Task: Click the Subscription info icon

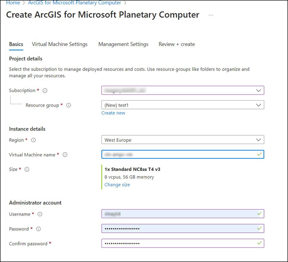Action: point(45,91)
